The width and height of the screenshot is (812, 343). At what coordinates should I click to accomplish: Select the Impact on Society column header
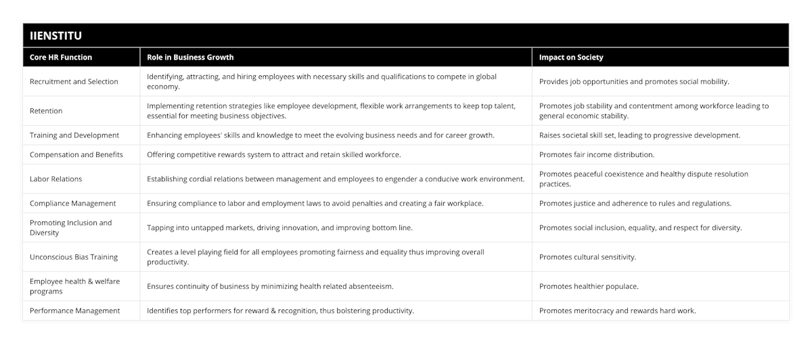571,58
